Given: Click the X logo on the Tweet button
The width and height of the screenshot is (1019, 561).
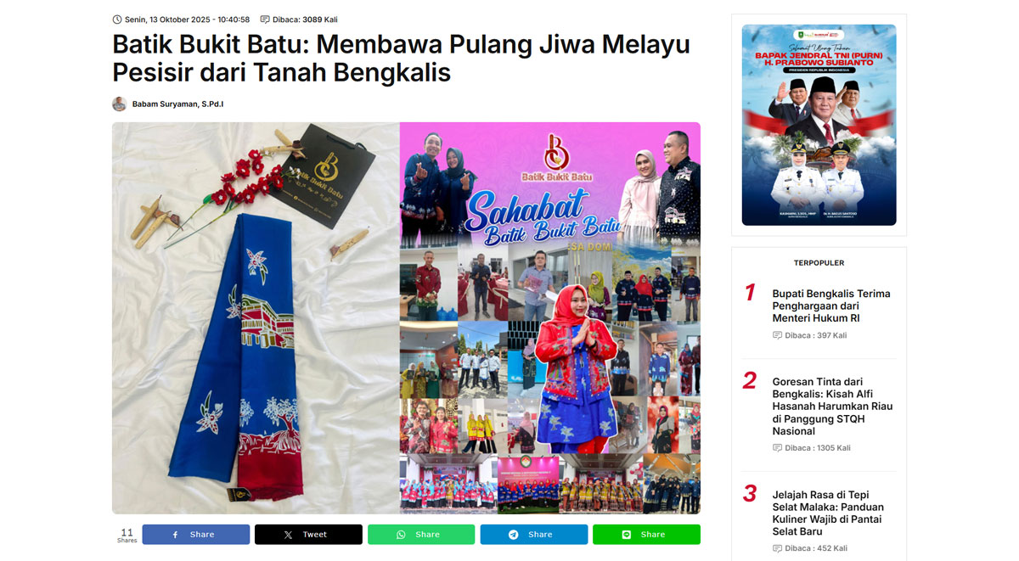Looking at the screenshot, I should pos(288,535).
